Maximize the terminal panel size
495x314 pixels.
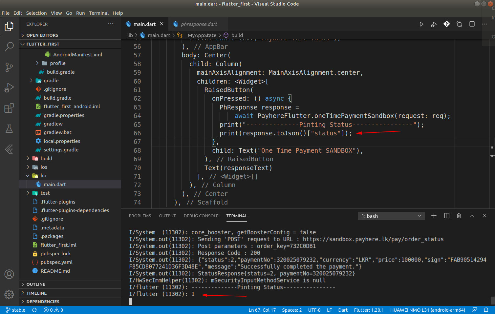coord(472,216)
